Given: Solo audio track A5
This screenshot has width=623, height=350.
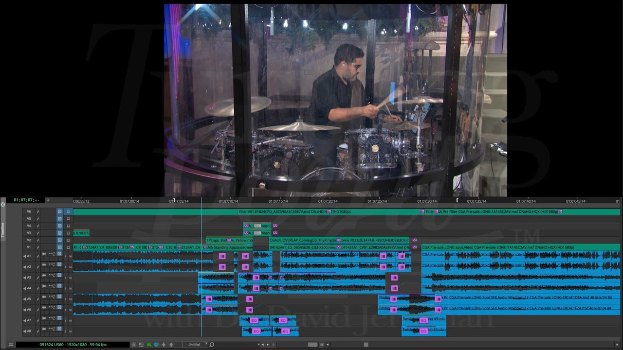Looking at the screenshot, I should pyautogui.click(x=65, y=299).
